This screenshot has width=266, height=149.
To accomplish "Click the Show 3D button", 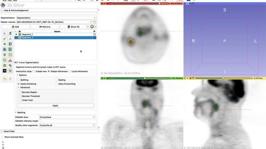I will tap(73, 26).
